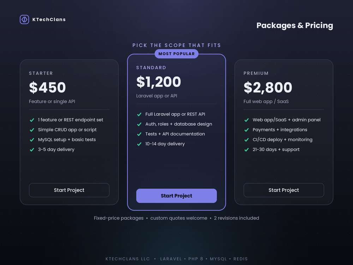This screenshot has width=353, height=265.
Task: Click checkmark next to Full Laravel app or REST API
Action: pos(139,114)
